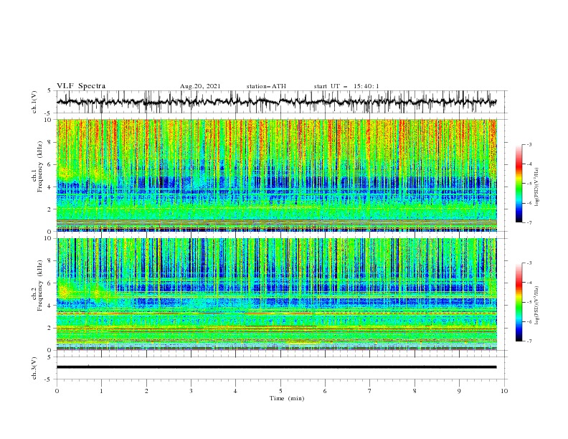568x439 pixels.
Task: Click the ch.1 spectrogram panel
Action: [277, 175]
